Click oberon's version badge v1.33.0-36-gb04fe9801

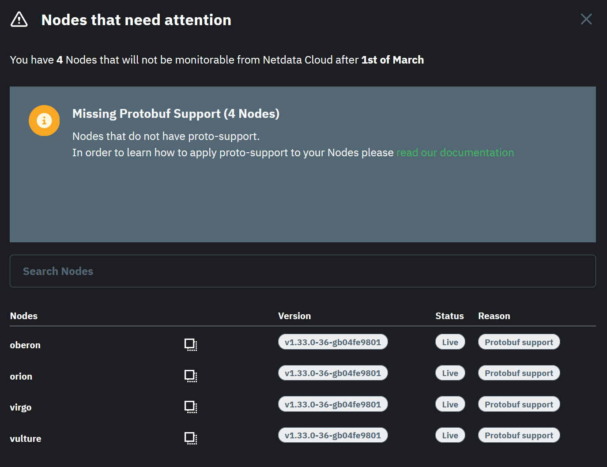(x=333, y=341)
